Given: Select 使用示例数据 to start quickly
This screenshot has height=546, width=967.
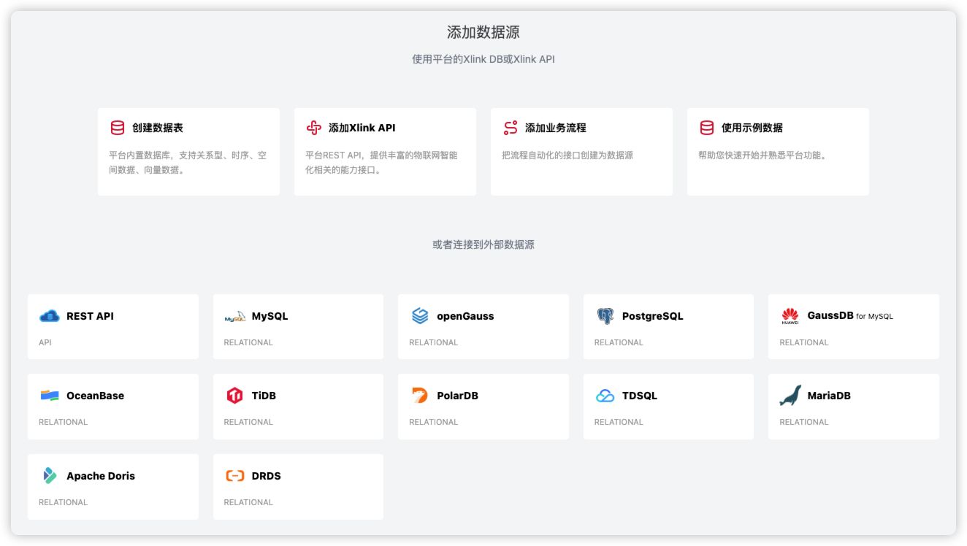Looking at the screenshot, I should tap(778, 152).
